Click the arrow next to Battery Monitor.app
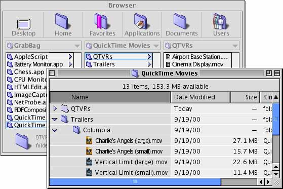 click(x=70, y=64)
